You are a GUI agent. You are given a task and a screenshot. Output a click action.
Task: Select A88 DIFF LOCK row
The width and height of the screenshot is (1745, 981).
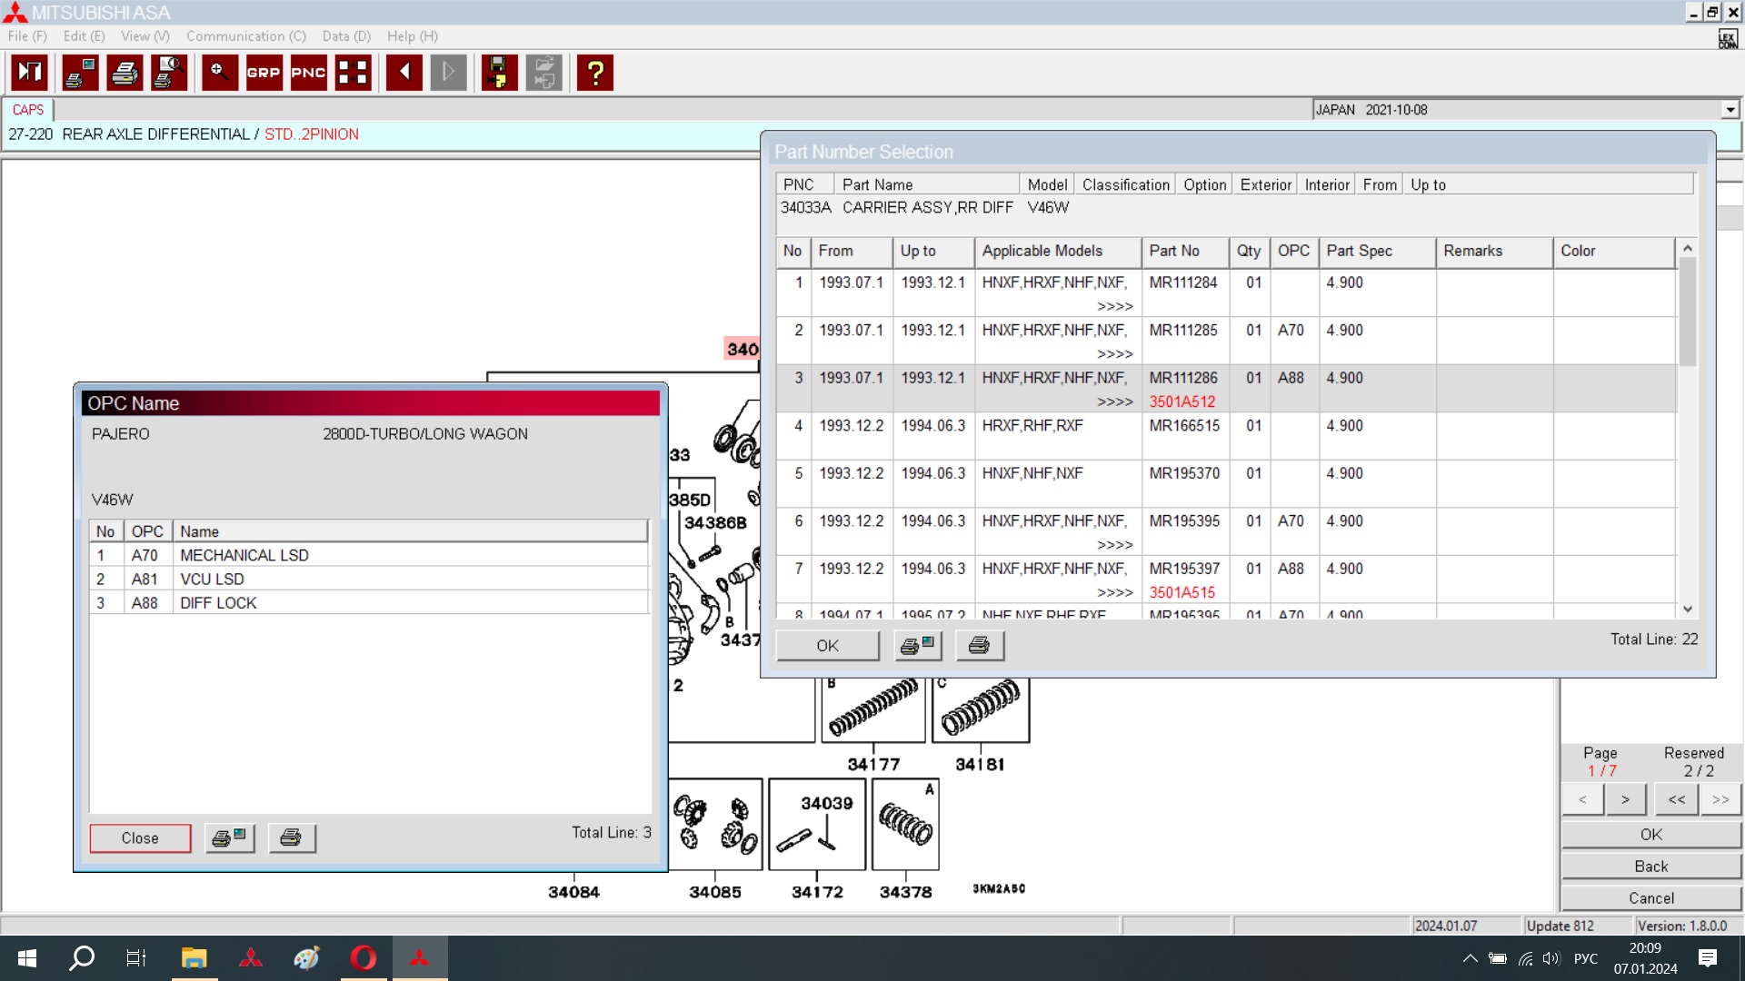(218, 603)
